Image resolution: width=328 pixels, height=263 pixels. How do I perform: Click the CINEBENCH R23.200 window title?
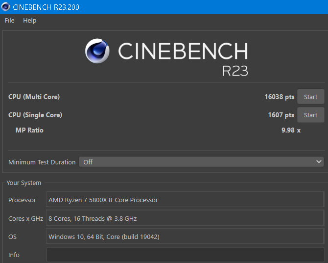(46, 7)
